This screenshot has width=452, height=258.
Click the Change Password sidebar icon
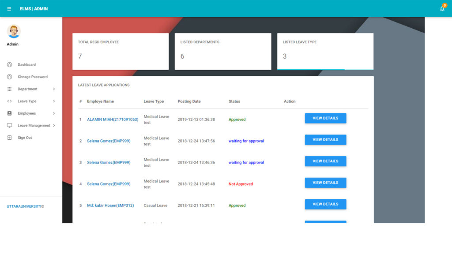[x=10, y=77]
